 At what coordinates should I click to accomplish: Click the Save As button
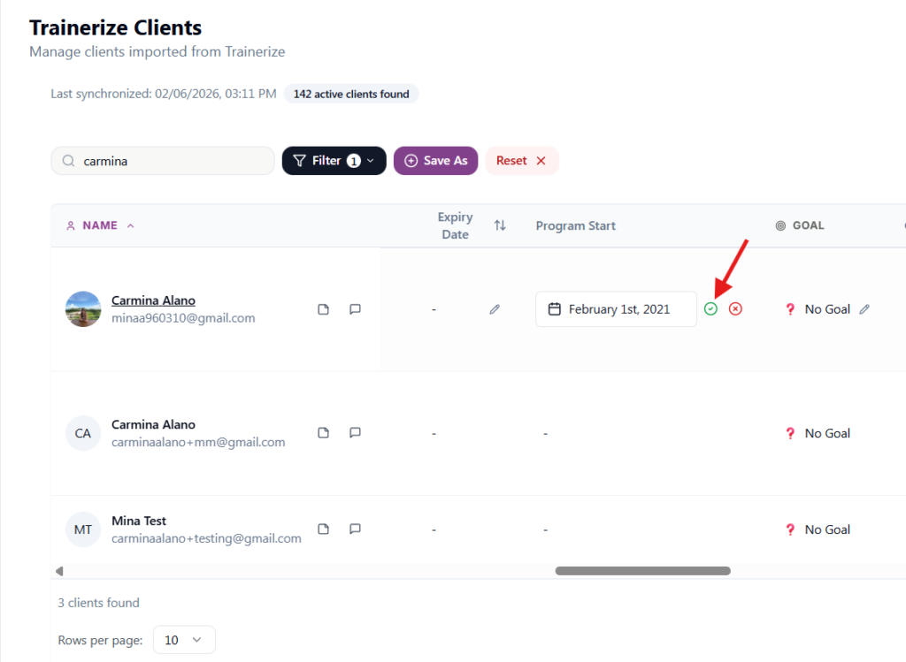[x=435, y=161]
